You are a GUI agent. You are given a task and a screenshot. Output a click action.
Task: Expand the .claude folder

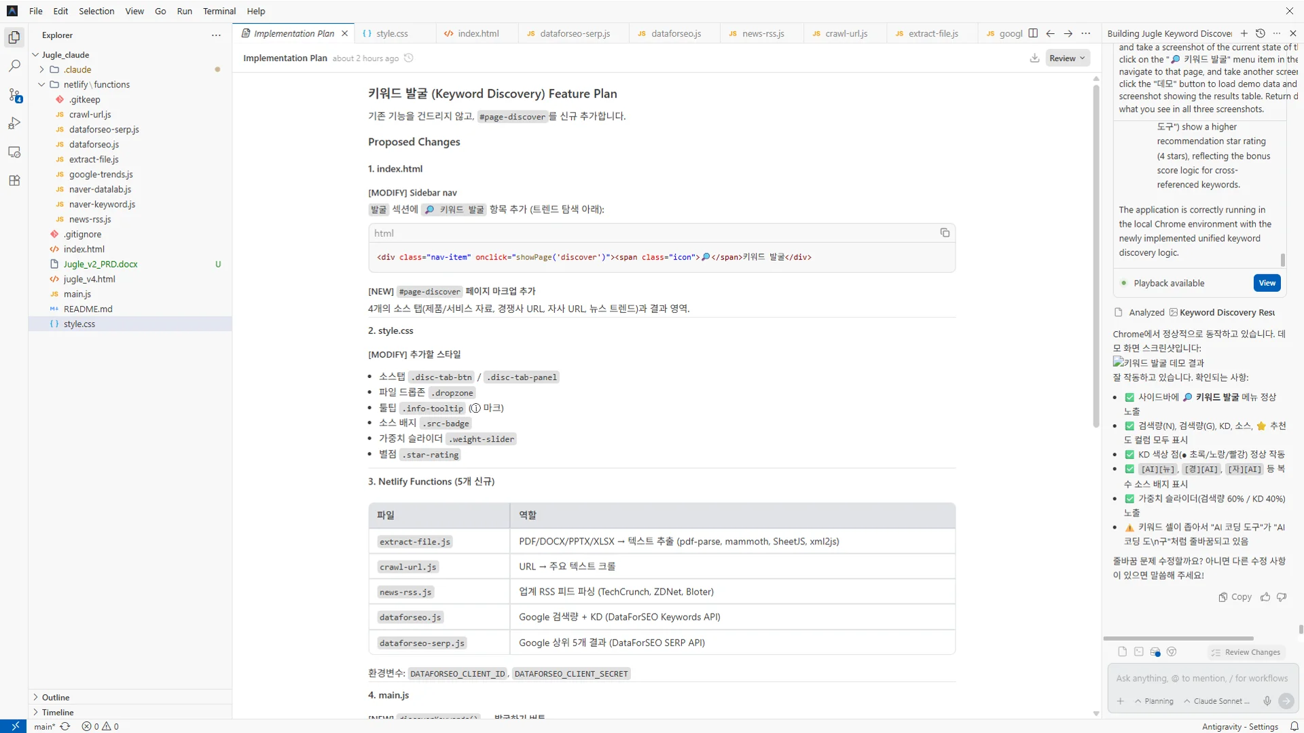[42, 70]
